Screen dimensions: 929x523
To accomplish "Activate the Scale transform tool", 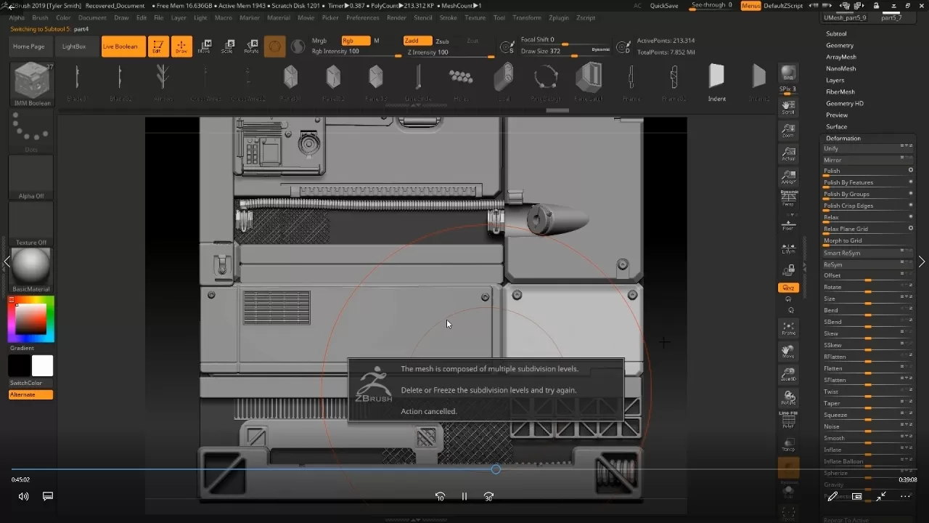I will point(227,46).
